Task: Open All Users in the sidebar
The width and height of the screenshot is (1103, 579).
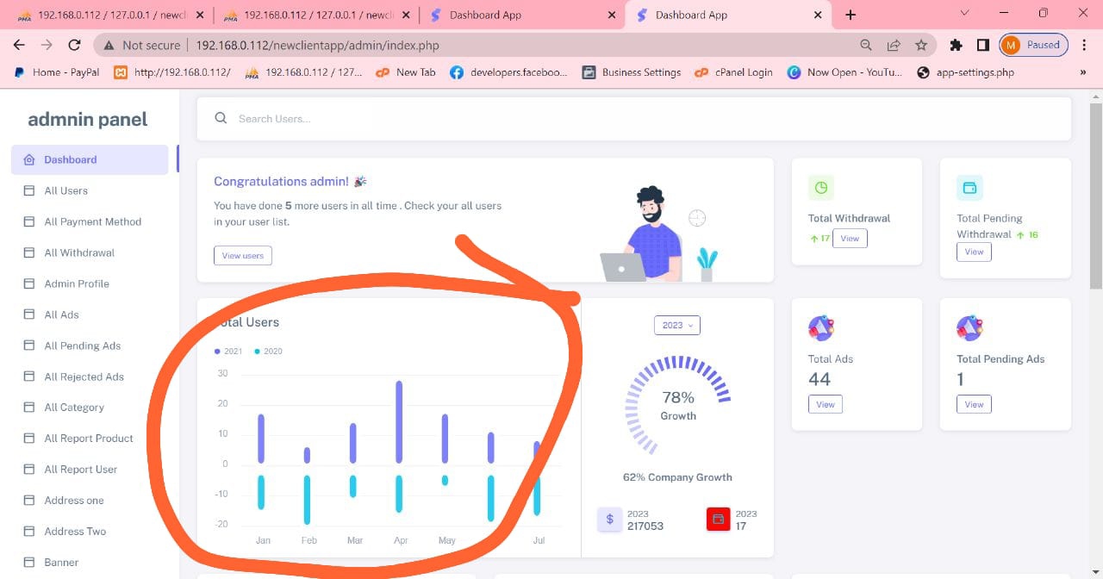Action: pos(66,190)
